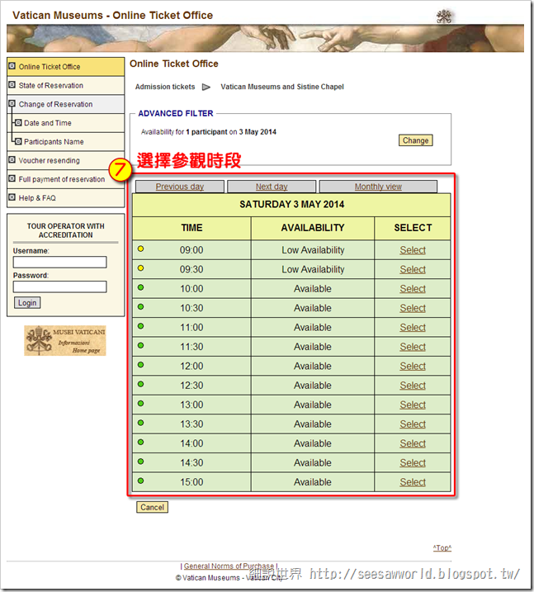Screen dimensions: 534x592
Task: Click the green status dot for 12:30
Action: (141, 384)
